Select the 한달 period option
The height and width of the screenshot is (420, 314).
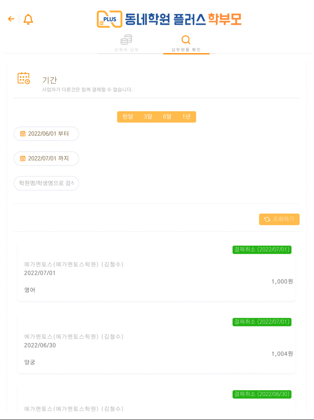click(x=128, y=116)
